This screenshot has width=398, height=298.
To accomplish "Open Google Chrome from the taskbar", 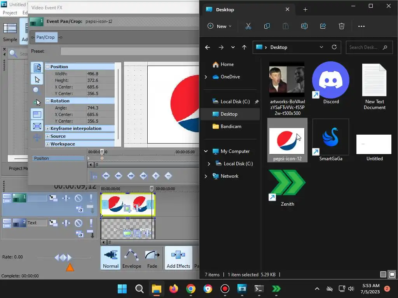I will pyautogui.click(x=190, y=289).
